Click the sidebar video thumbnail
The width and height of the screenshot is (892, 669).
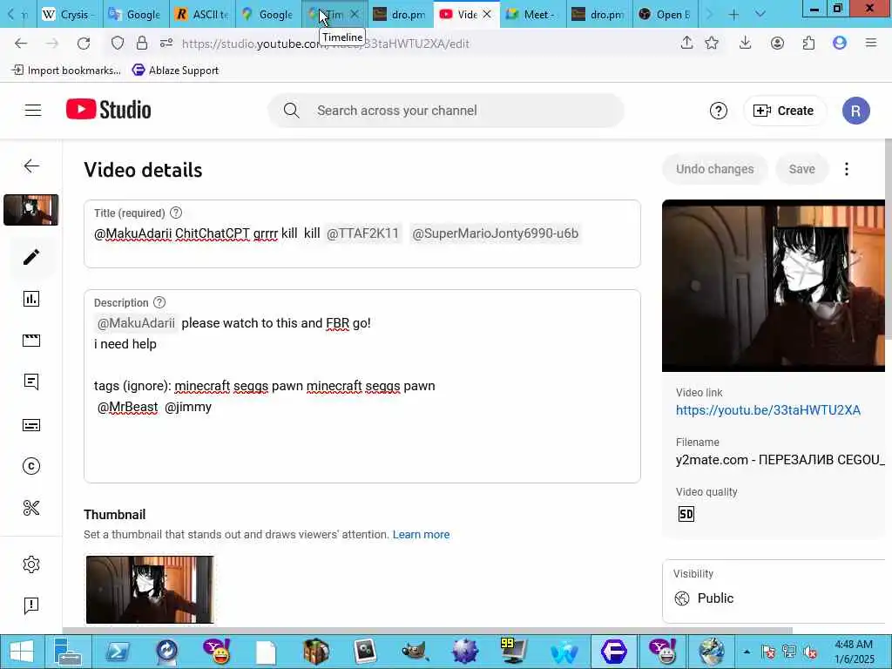30,210
